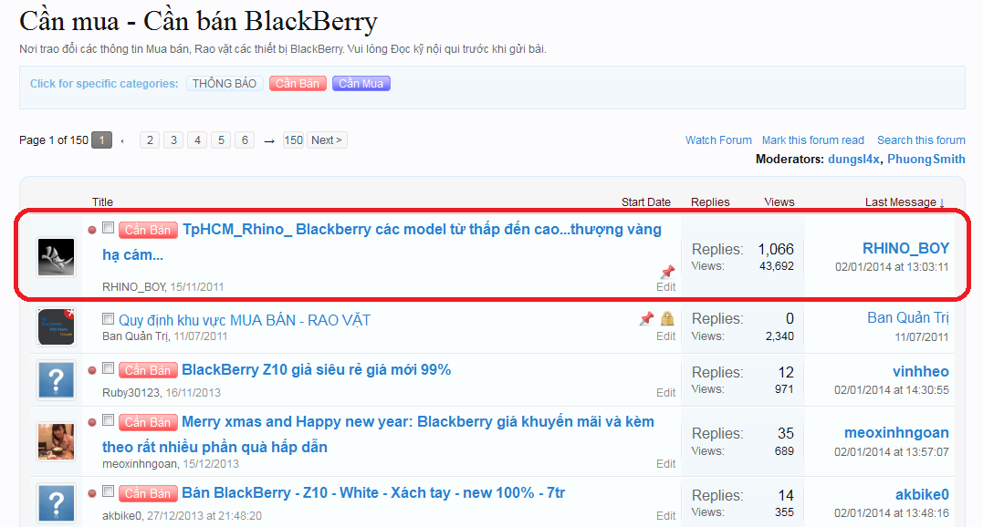Viewport: 983px width, 527px height.
Task: Click Mark this forum read
Action: click(813, 140)
